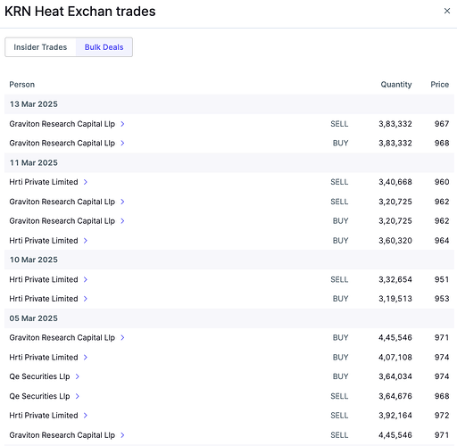Click the Quantity column header

click(x=396, y=85)
